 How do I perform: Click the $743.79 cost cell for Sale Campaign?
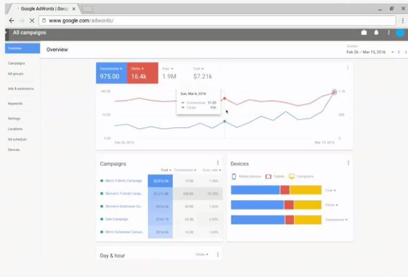(x=160, y=219)
